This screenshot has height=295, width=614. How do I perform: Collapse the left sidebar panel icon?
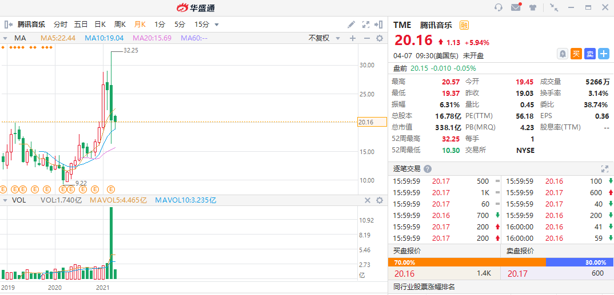(x=8, y=24)
